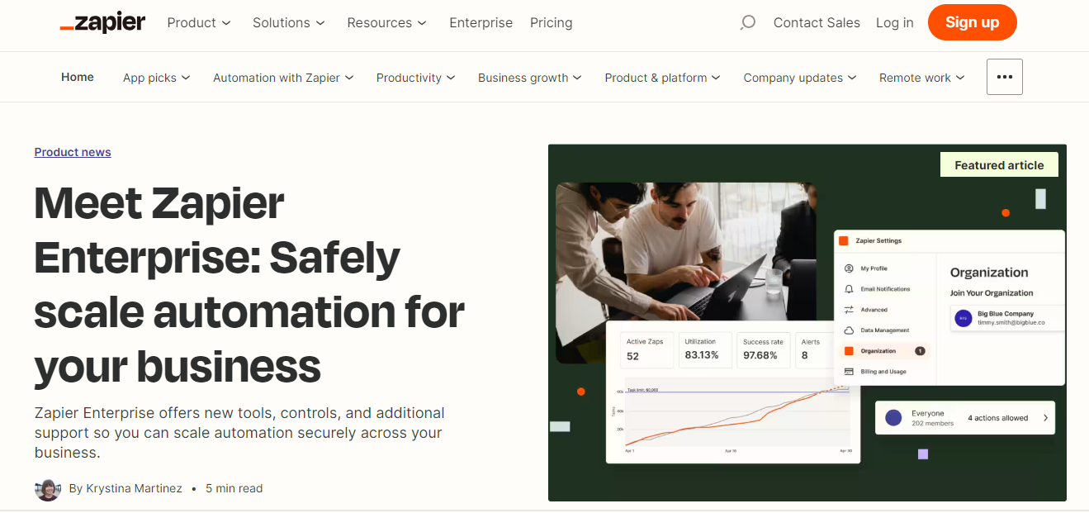Click the 5 min read text
Viewport: 1089px width, 513px height.
[234, 488]
